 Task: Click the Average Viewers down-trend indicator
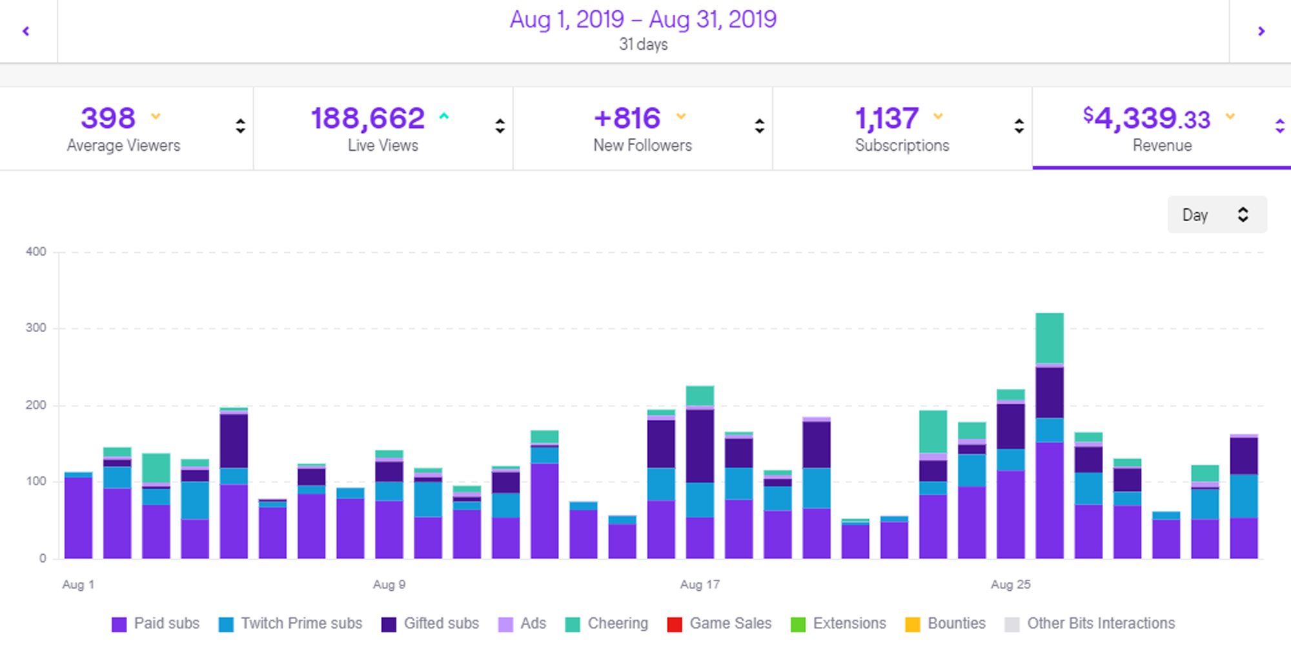click(156, 117)
